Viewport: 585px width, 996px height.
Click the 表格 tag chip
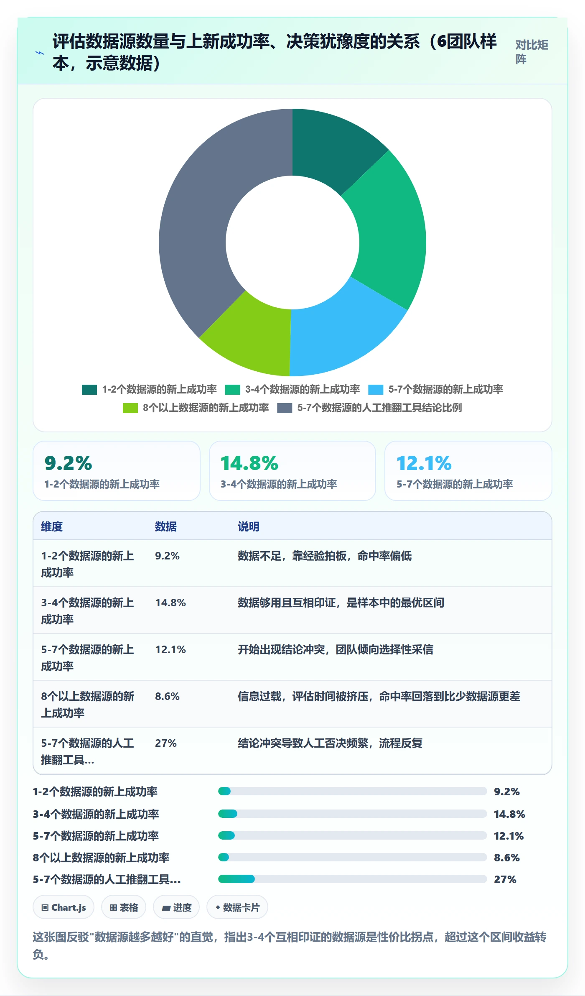124,907
